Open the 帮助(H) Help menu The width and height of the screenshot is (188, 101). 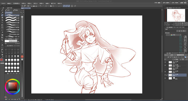(60, 4)
